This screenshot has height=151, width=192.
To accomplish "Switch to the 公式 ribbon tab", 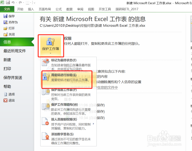I will point(59,9).
